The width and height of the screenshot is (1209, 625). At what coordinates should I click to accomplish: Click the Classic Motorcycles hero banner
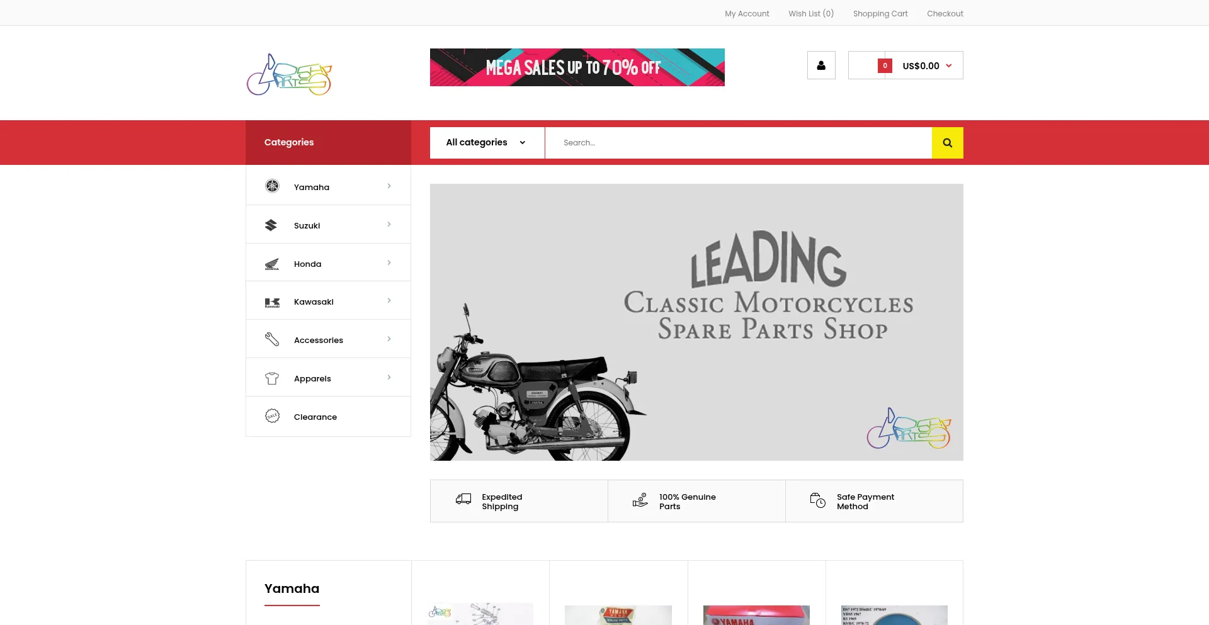click(x=696, y=322)
